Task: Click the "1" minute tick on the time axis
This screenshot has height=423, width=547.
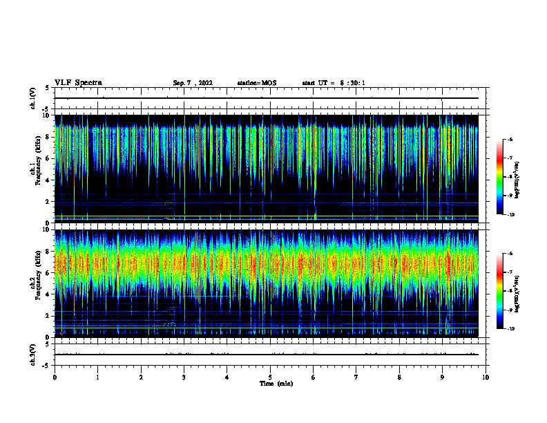Action: (x=97, y=377)
